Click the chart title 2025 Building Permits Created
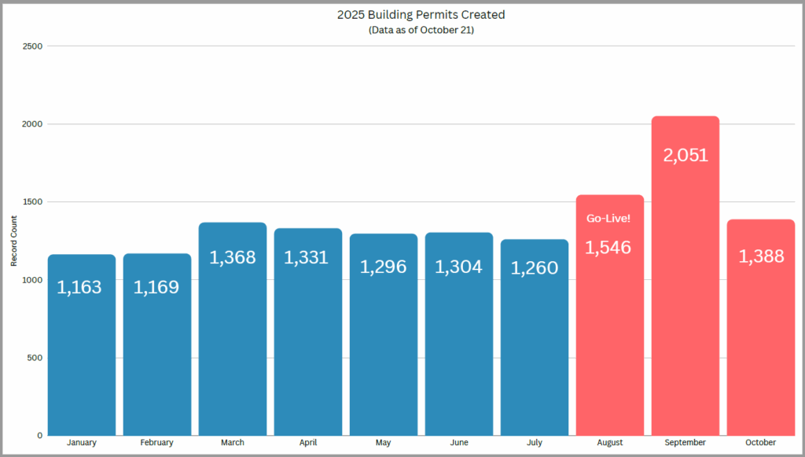Image resolution: width=805 pixels, height=457 pixels. [421, 13]
